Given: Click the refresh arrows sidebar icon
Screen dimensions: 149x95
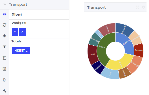Looking at the screenshot, I should click(x=4, y=25).
